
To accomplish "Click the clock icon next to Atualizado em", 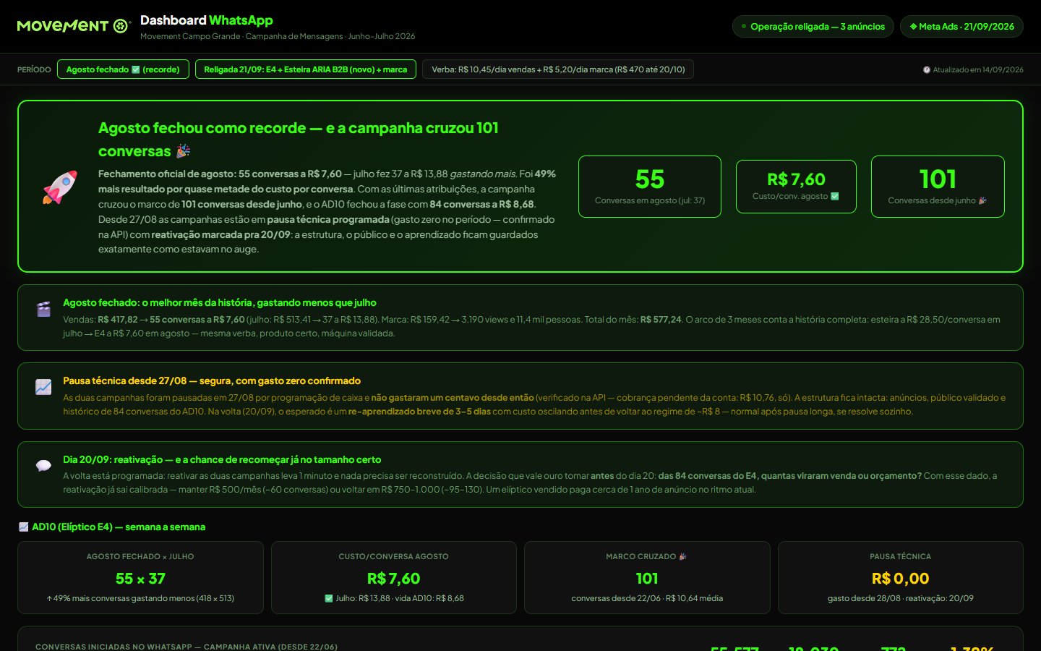I will point(927,70).
